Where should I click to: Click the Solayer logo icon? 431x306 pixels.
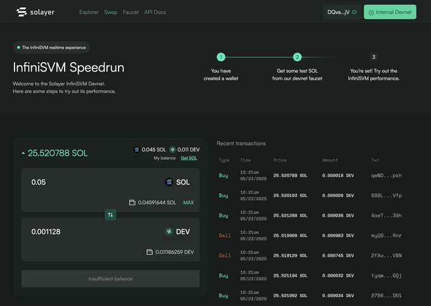(21, 12)
